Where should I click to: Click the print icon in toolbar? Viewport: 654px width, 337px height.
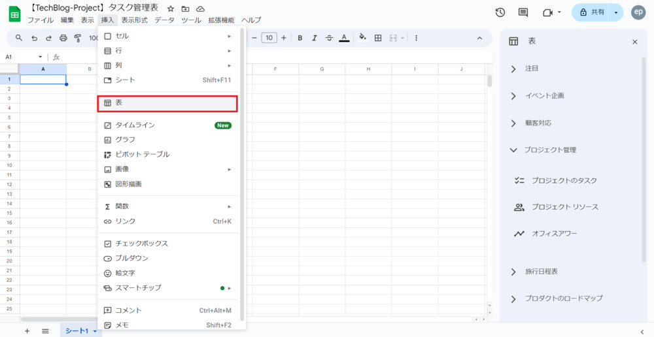pos(63,38)
